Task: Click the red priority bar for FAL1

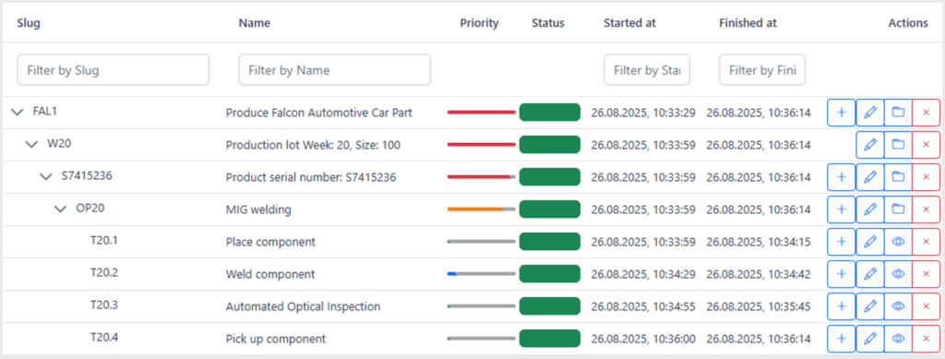Action: click(481, 113)
